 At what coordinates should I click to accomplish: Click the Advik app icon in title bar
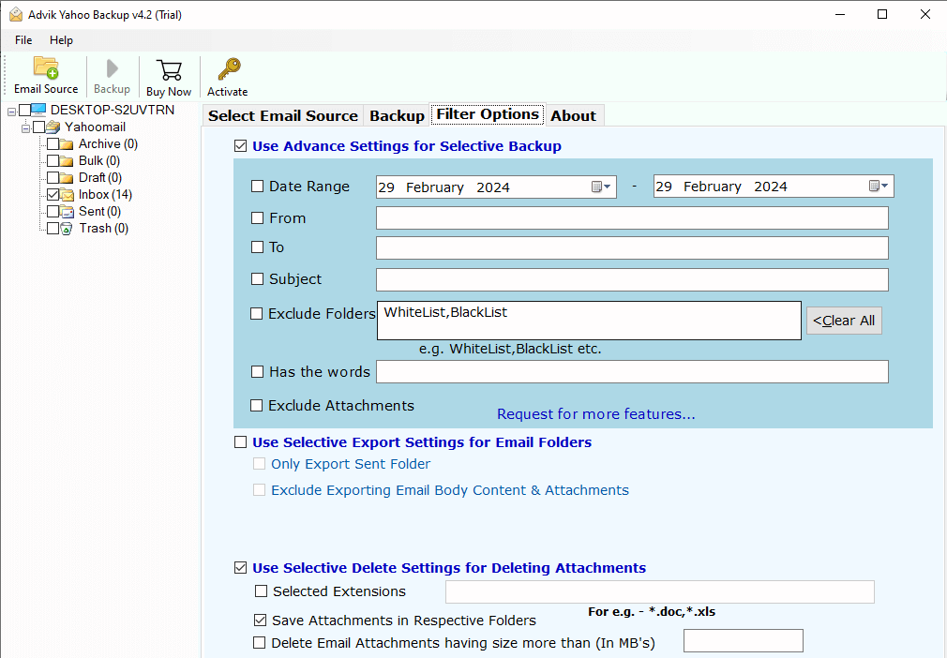point(16,14)
